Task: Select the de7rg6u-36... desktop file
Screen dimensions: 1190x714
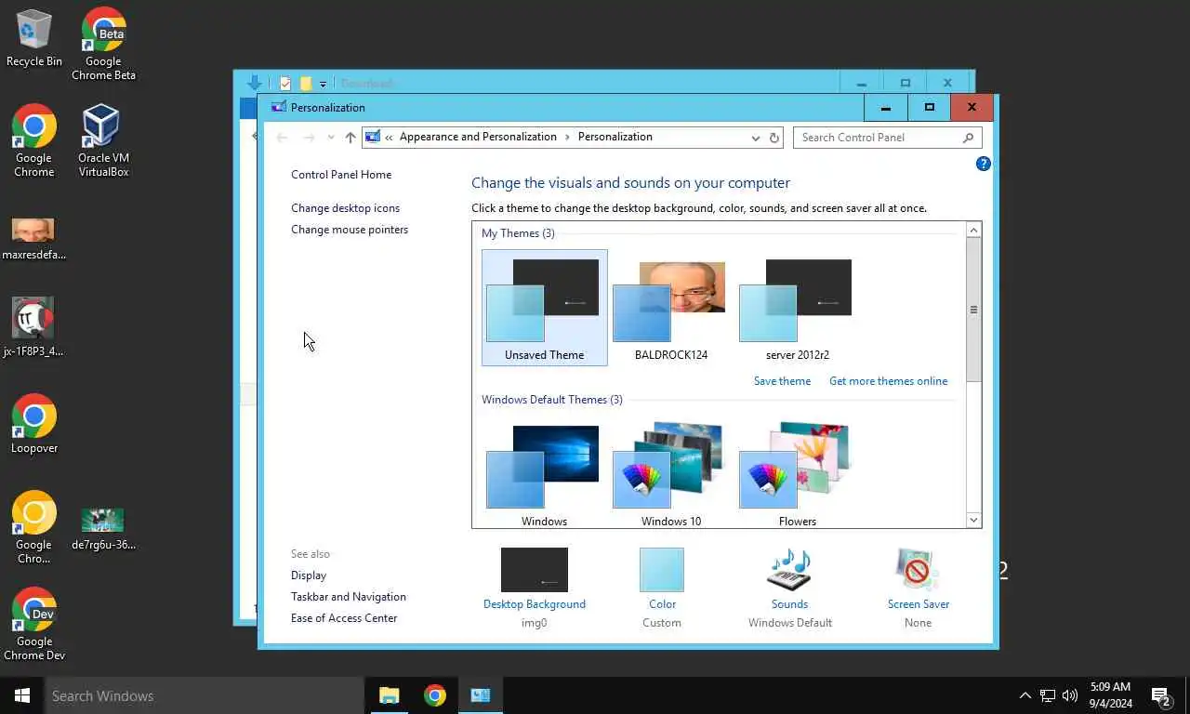Action: 102,529
